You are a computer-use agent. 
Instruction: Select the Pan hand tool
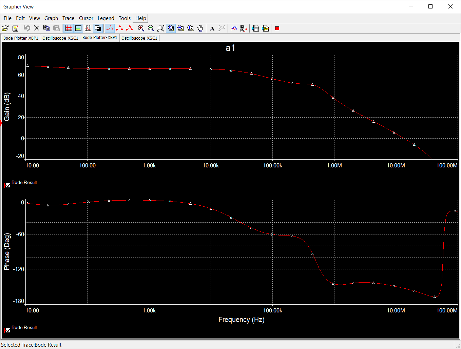point(200,28)
